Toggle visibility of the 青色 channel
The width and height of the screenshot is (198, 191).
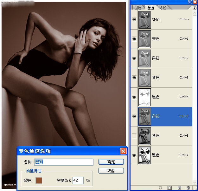point(134,39)
